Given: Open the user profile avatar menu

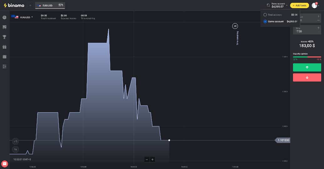Looking at the screenshot, I should pyautogui.click(x=315, y=5).
